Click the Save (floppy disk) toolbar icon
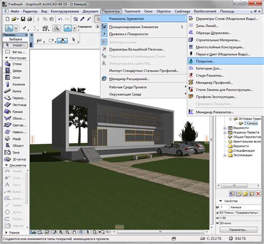The height and width of the screenshot is (244, 264). (x=23, y=19)
